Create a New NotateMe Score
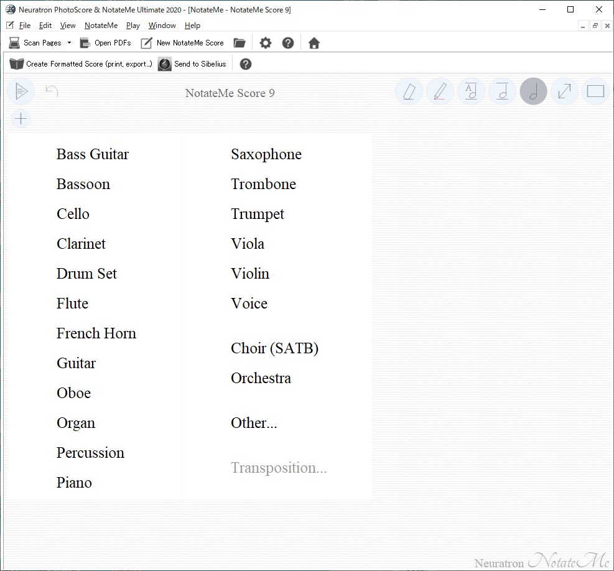The width and height of the screenshot is (614, 571). 182,43
